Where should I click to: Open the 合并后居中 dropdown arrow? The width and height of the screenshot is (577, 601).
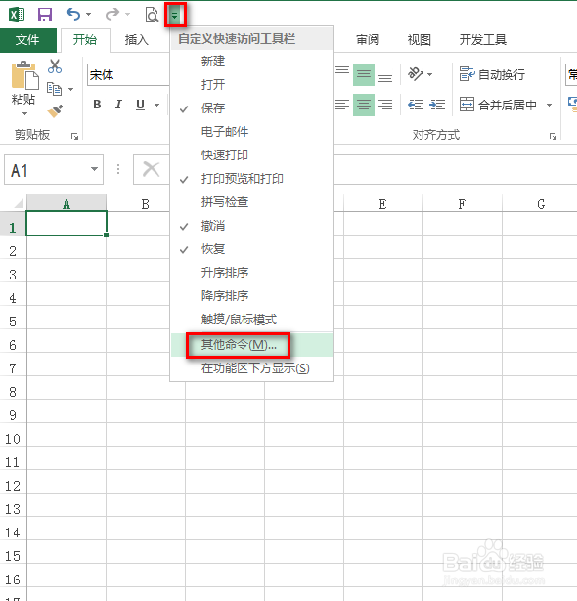[549, 105]
